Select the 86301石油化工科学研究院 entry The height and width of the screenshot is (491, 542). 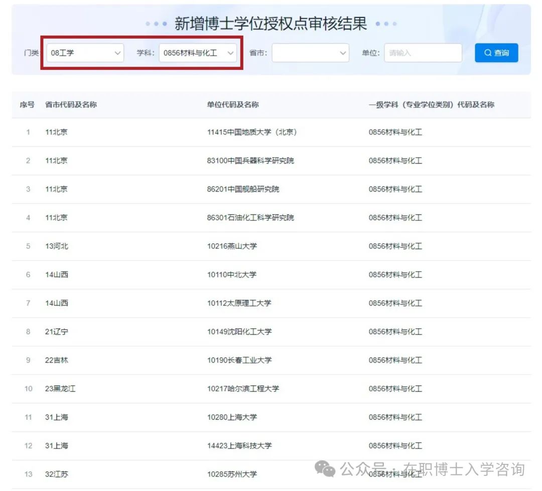pyautogui.click(x=250, y=218)
